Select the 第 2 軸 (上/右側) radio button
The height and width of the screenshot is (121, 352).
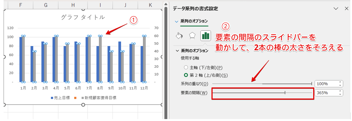click(x=186, y=75)
